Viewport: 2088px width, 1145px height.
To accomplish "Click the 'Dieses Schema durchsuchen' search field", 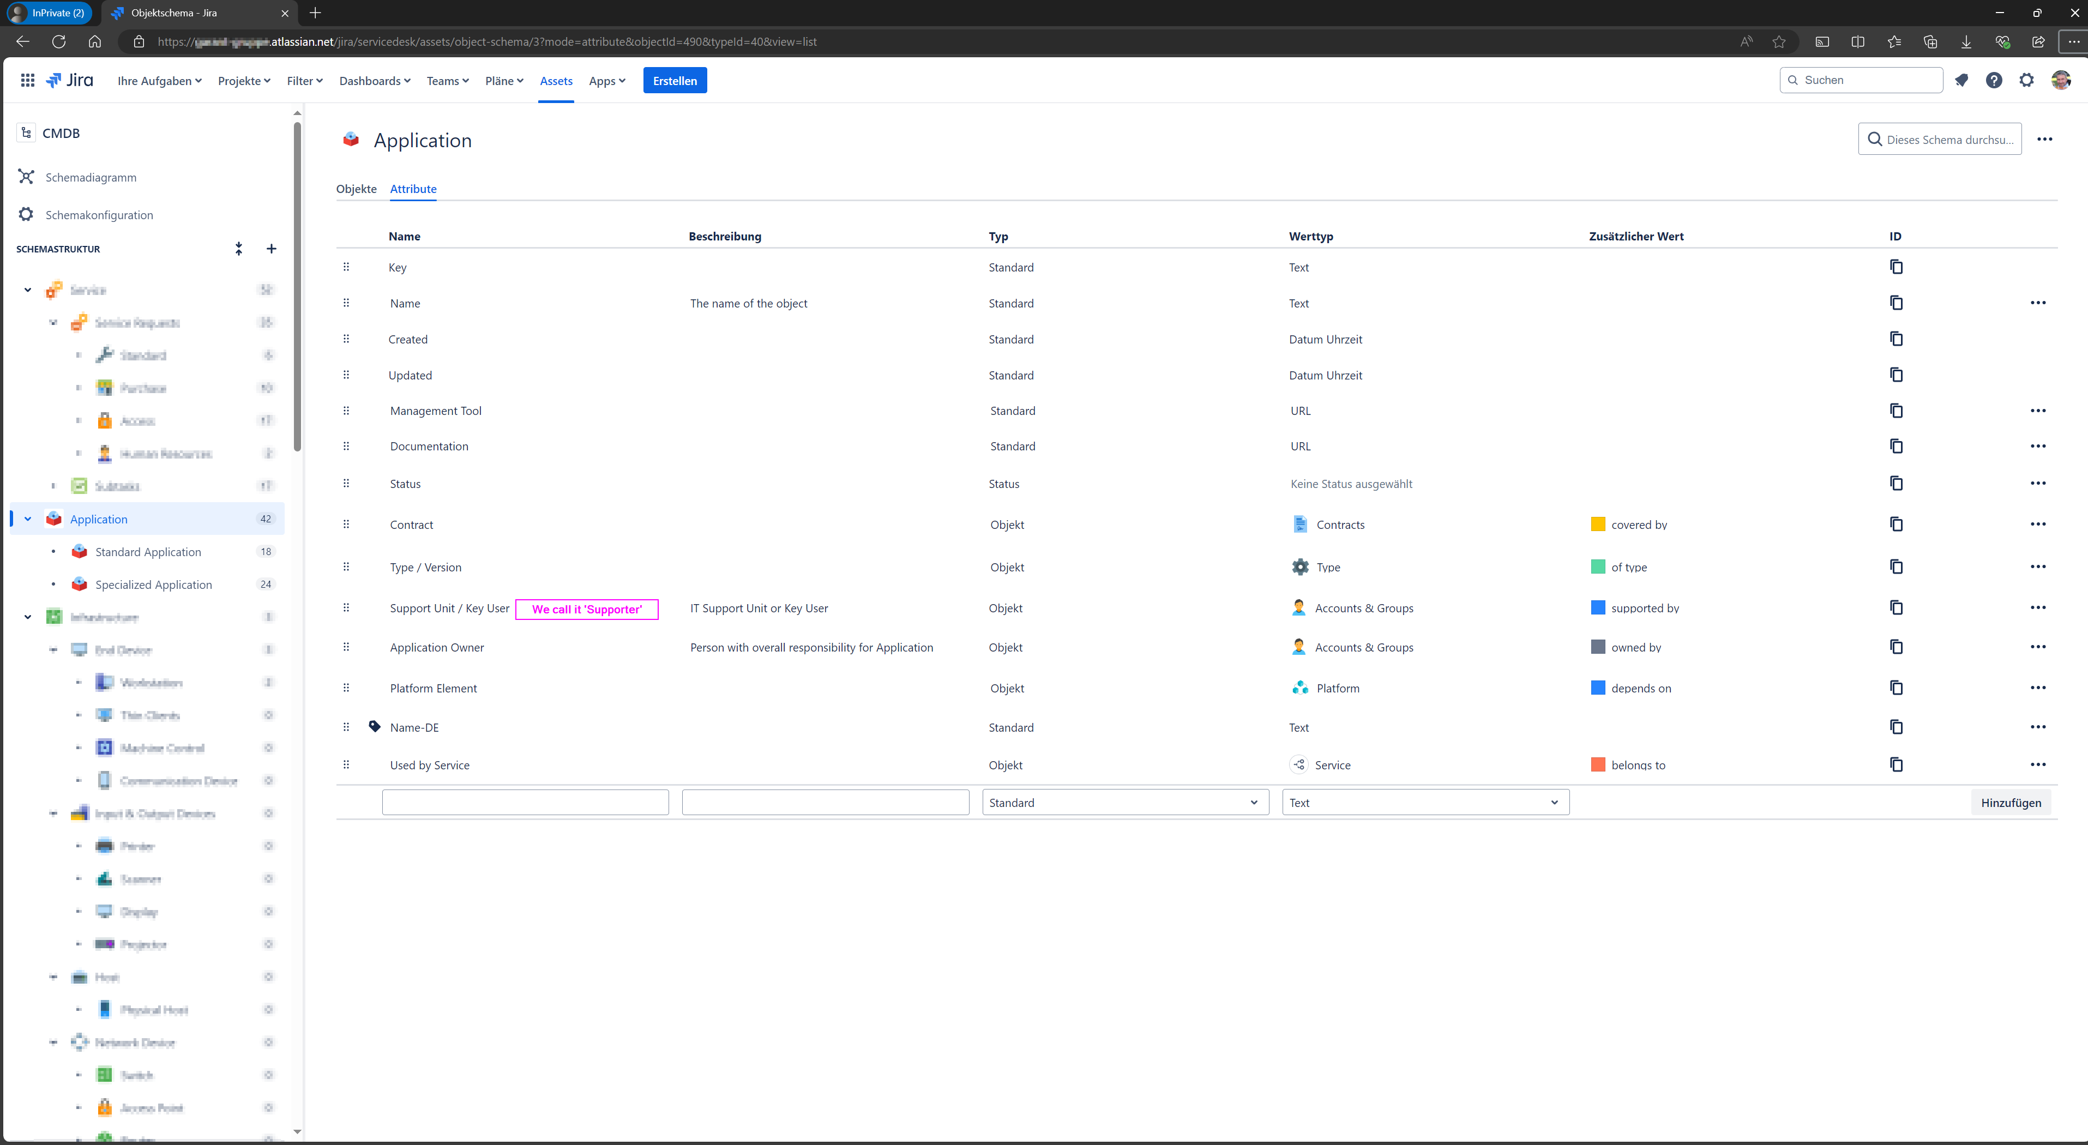I will (x=1940, y=138).
